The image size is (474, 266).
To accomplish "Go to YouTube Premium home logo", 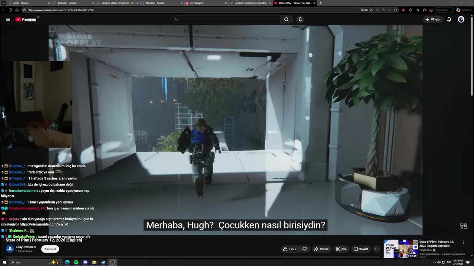I will coord(26,20).
